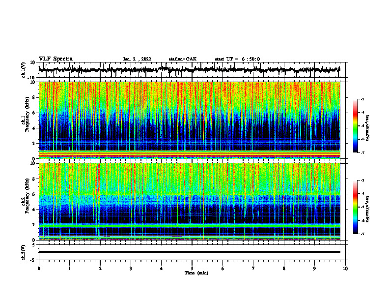Click the time axis tick label "8"
Viewport: 389px width, 301px height.
pyautogui.click(x=284, y=269)
